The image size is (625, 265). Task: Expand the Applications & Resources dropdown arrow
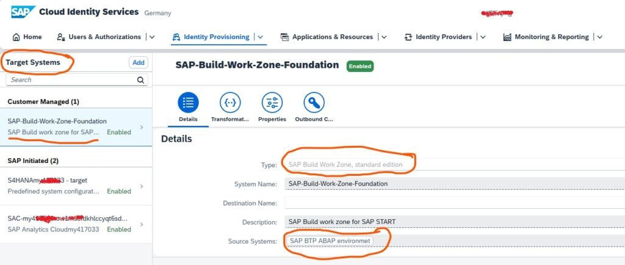pos(384,37)
